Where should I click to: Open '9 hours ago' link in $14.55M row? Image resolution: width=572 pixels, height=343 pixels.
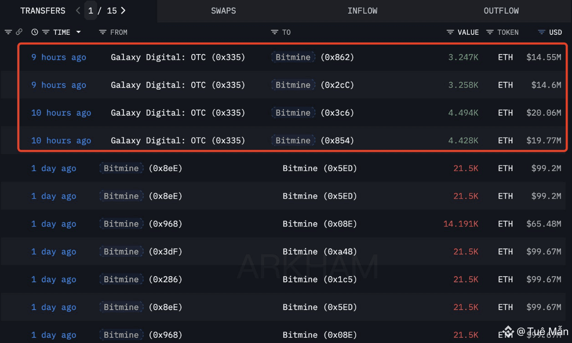tap(58, 57)
